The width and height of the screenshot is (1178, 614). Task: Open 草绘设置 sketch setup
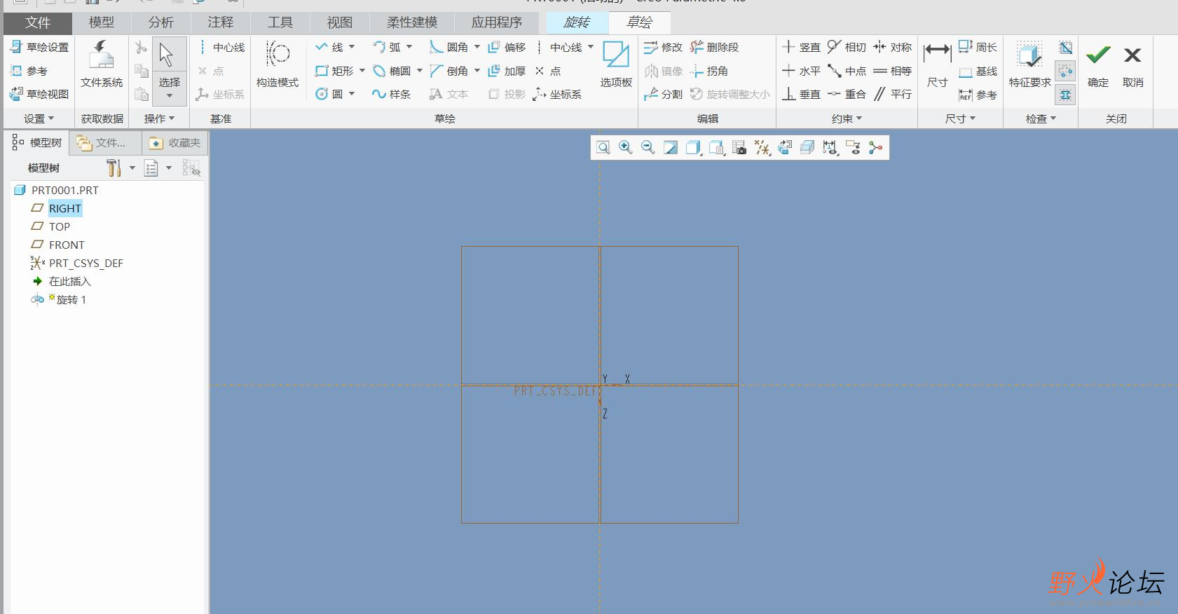(39, 47)
